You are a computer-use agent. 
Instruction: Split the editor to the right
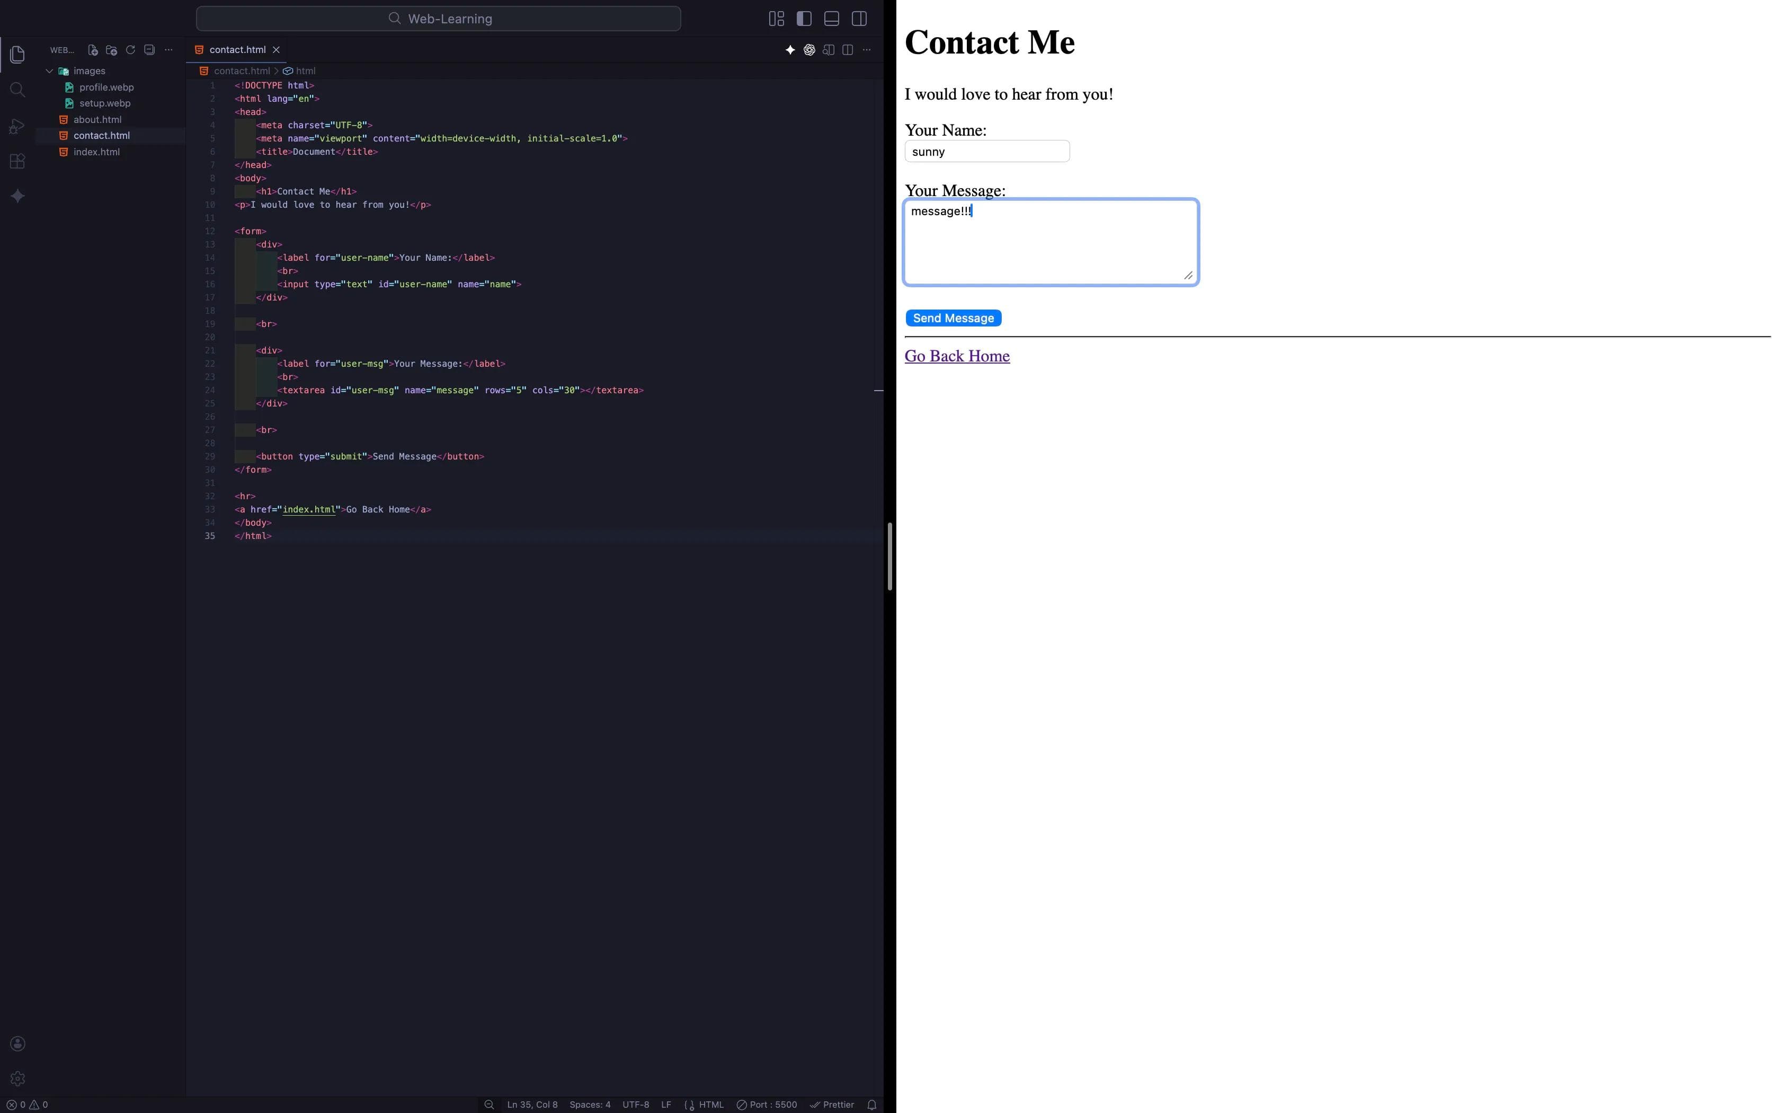847,50
